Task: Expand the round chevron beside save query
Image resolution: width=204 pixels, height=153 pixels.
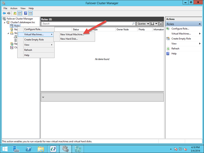Action: [x=161, y=24]
